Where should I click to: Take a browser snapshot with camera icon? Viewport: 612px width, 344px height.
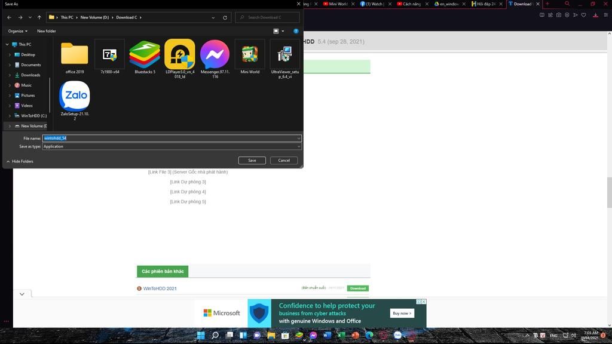coord(559,15)
